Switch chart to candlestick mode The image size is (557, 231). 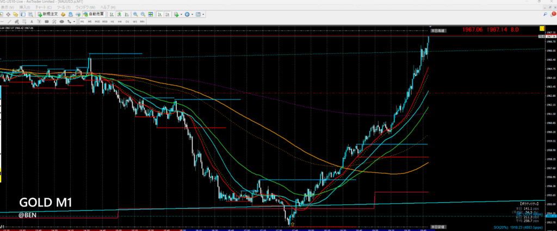coord(119,14)
